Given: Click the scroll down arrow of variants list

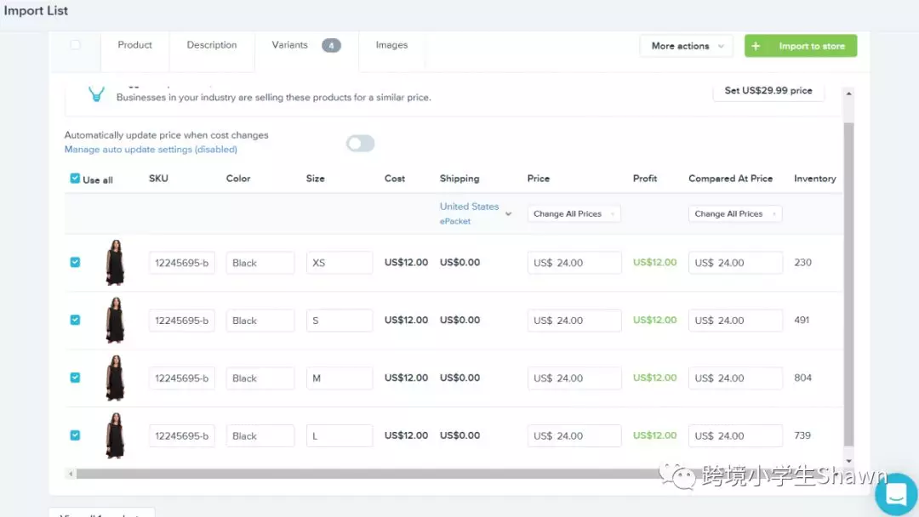Looking at the screenshot, I should (x=848, y=461).
